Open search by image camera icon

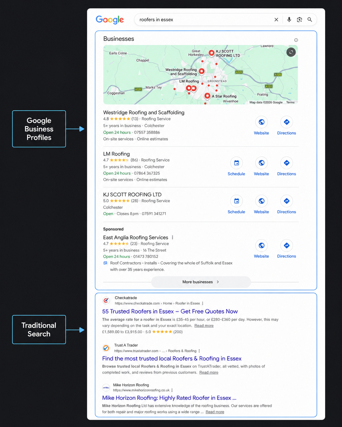pos(299,19)
